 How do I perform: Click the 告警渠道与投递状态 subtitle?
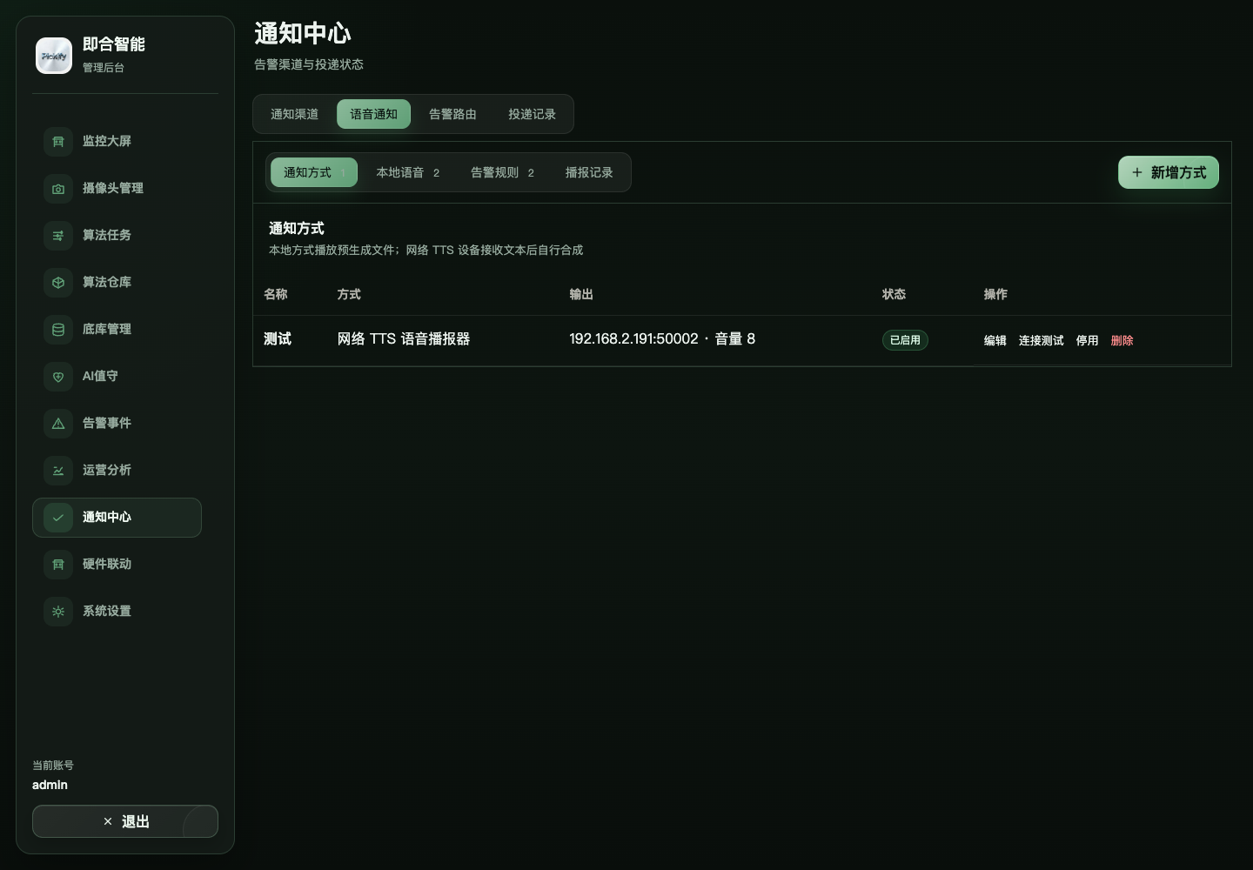(309, 64)
